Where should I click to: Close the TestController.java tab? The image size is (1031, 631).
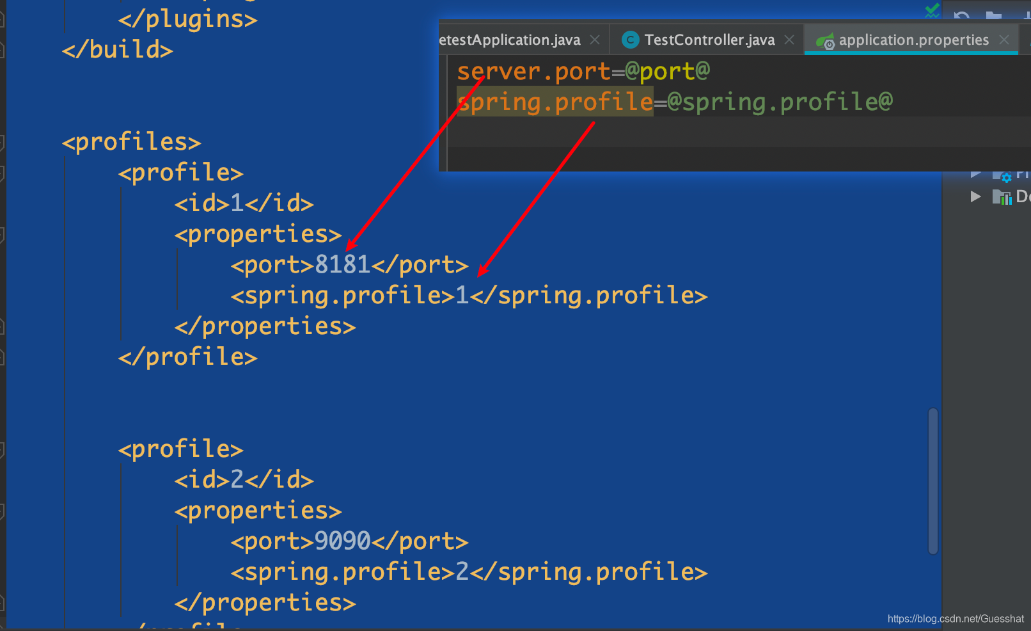pyautogui.click(x=789, y=40)
